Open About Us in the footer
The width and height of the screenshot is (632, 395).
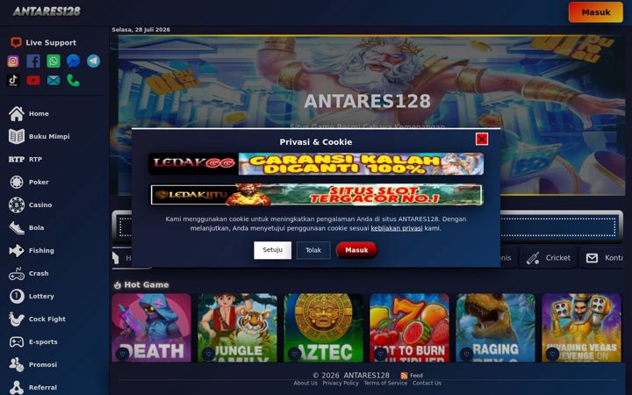305,383
